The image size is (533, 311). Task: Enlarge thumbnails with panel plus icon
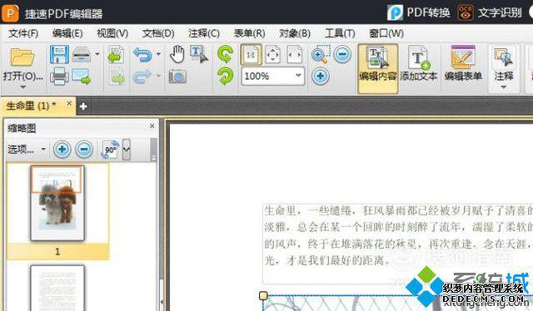[62, 149]
